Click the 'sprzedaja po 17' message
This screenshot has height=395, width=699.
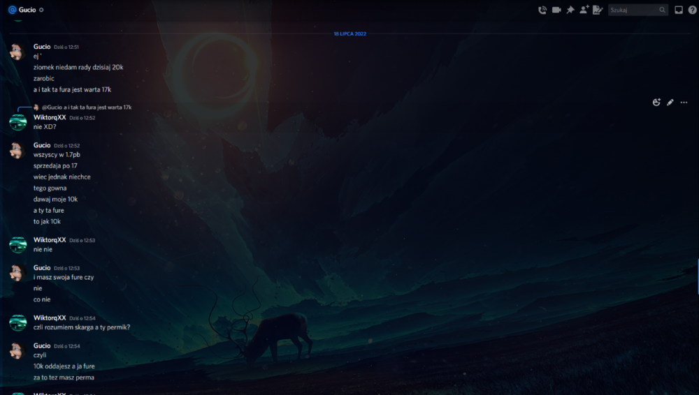(x=55, y=166)
